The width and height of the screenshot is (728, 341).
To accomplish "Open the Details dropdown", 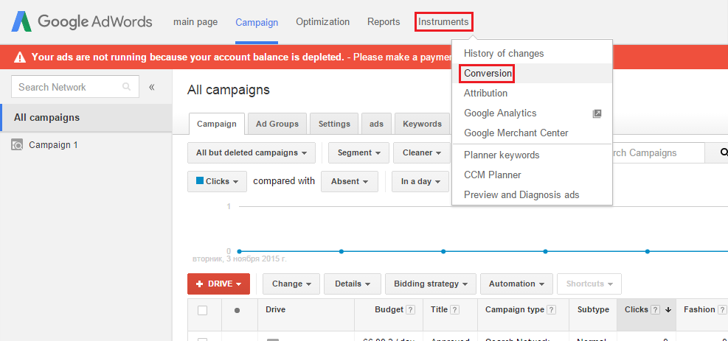I will [353, 284].
